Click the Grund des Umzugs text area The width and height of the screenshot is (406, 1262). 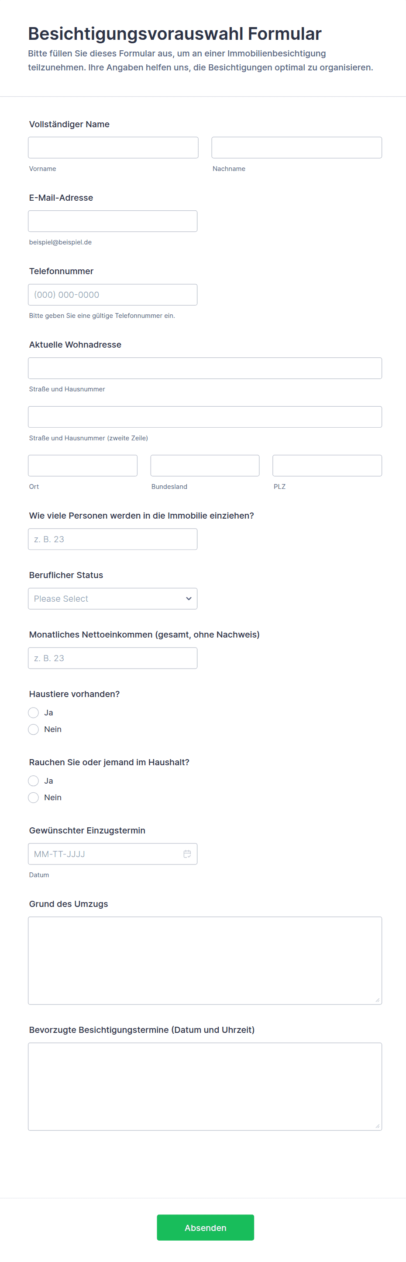205,960
